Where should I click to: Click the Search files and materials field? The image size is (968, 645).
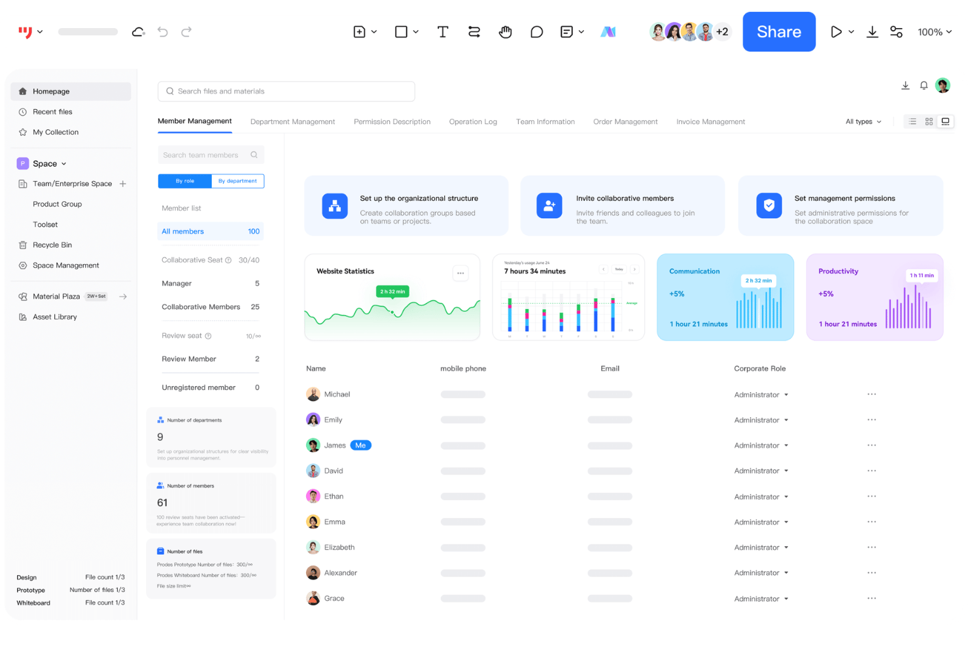coord(286,91)
